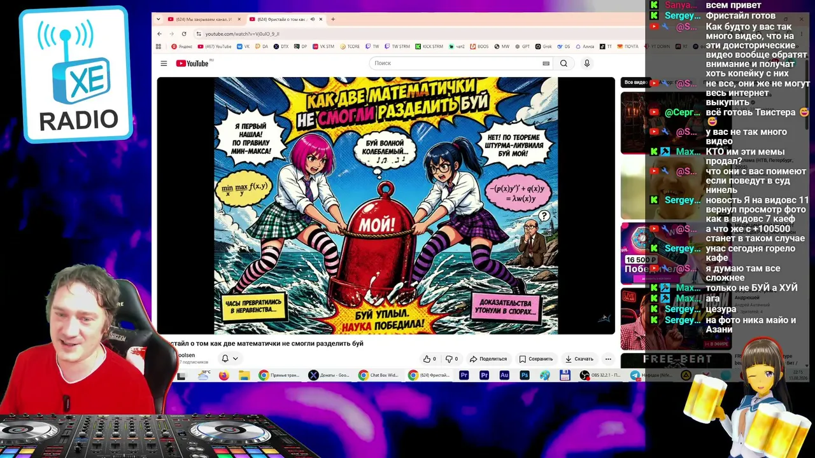Open the video more actions menu
This screenshot has width=815, height=458.
pyautogui.click(x=608, y=359)
